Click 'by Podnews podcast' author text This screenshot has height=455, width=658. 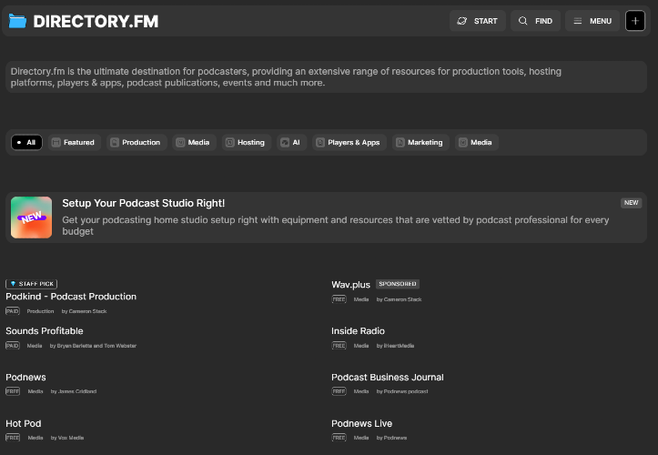click(402, 391)
